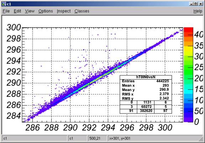This screenshot has height=143, width=205.
Task: Click the ROOT icon in title bar
Action: pyautogui.click(x=4, y=4)
